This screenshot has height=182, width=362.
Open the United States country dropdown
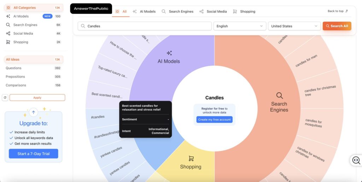click(294, 26)
